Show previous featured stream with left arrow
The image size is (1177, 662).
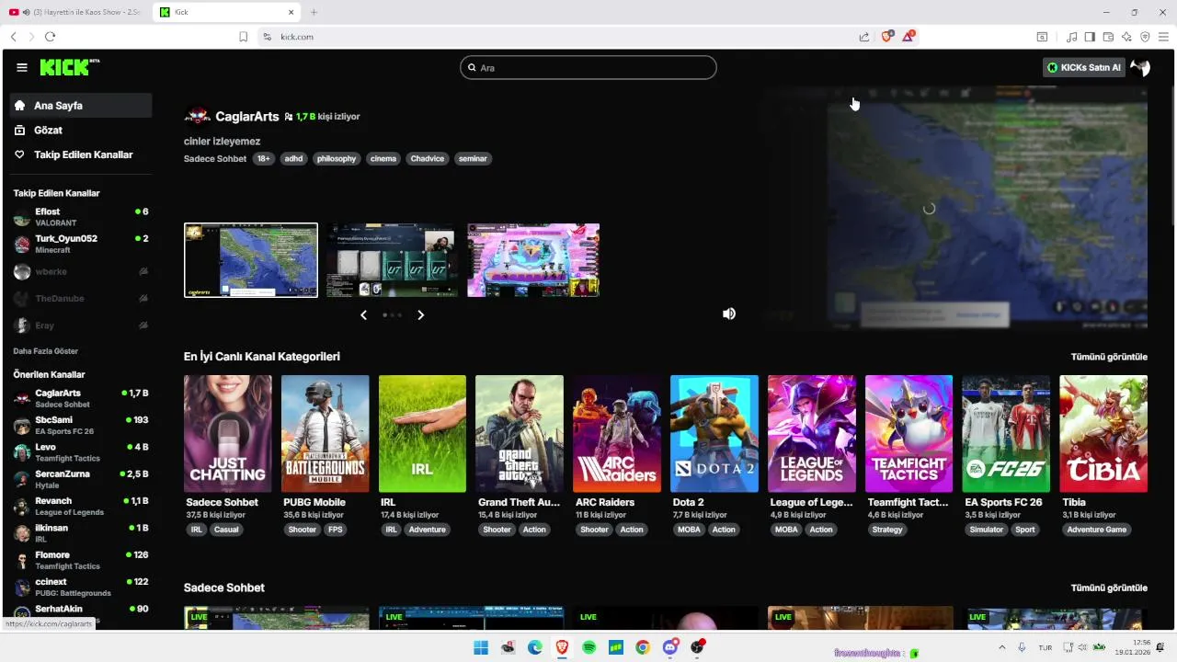(x=363, y=314)
